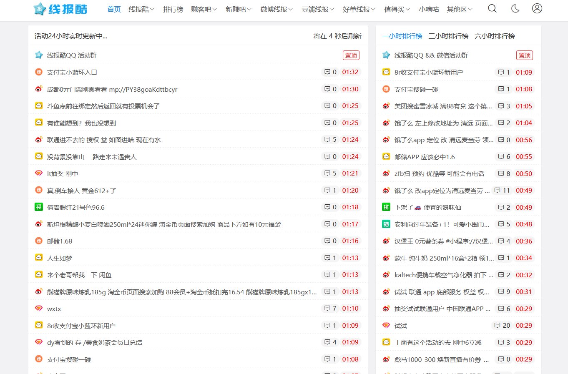Viewport: 568px width, 374px height.
Task: Click Weibo icon beside 汉堡王 0元薯条券
Action: pos(386,241)
